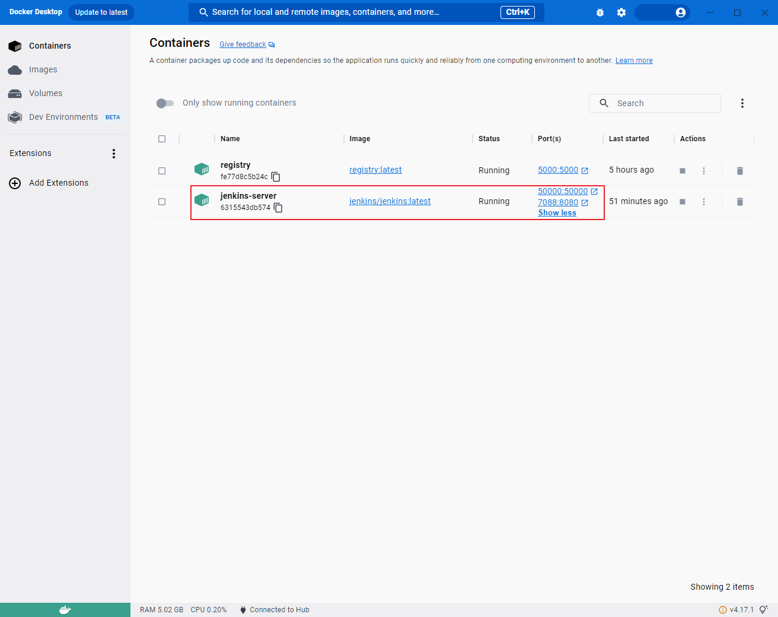Viewport: 778px width, 617px height.
Task: Click the global search bar
Action: click(x=366, y=12)
